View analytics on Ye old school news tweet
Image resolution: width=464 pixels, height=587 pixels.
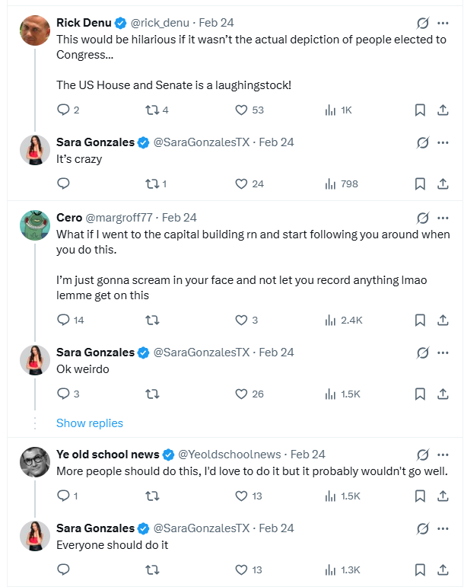tap(331, 496)
